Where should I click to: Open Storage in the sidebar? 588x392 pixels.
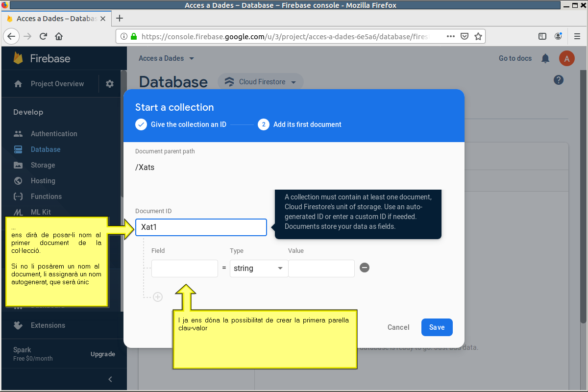pyautogui.click(x=43, y=165)
